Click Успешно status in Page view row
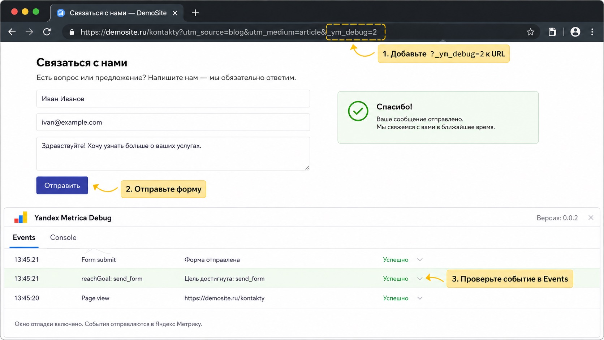 396,298
